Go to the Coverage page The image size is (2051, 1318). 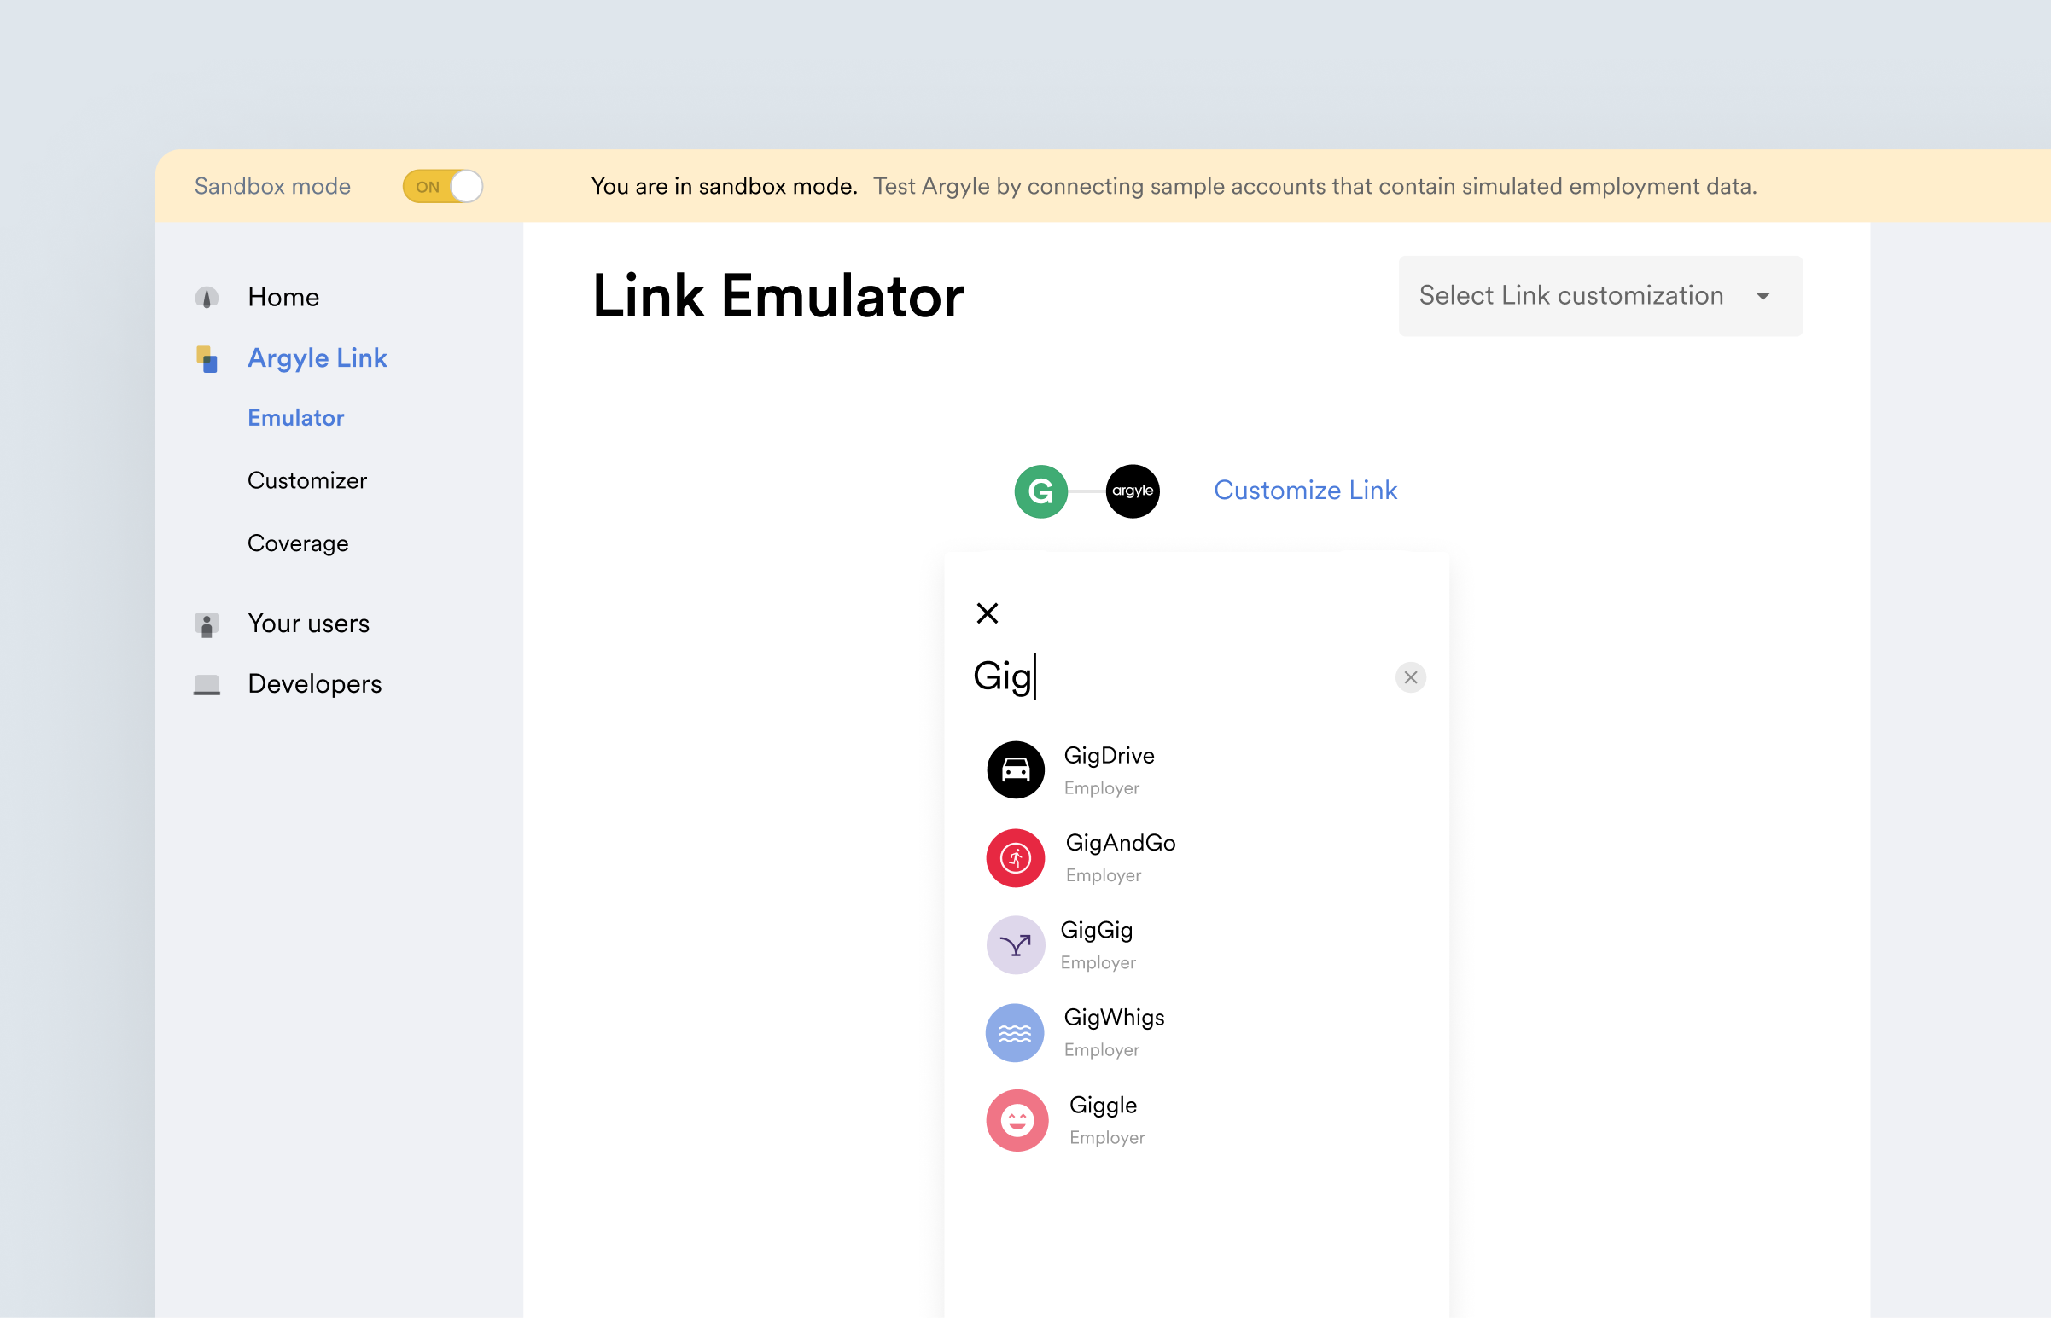[x=297, y=543]
